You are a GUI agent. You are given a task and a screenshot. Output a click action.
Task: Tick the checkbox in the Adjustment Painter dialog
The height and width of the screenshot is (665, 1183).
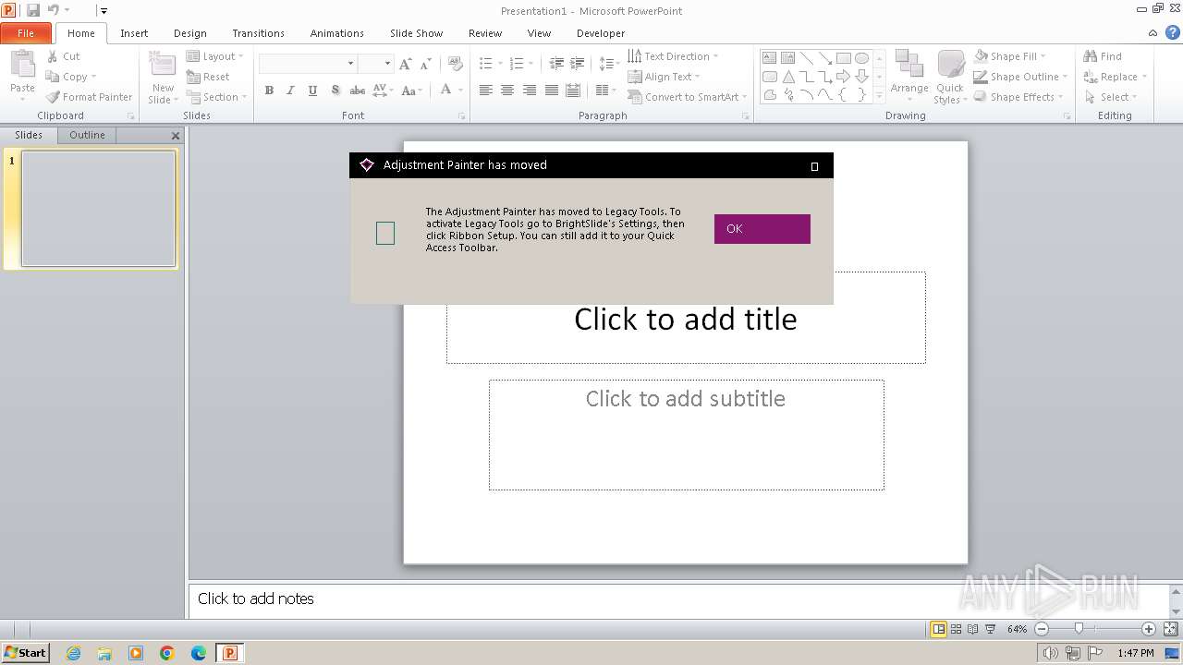(385, 234)
